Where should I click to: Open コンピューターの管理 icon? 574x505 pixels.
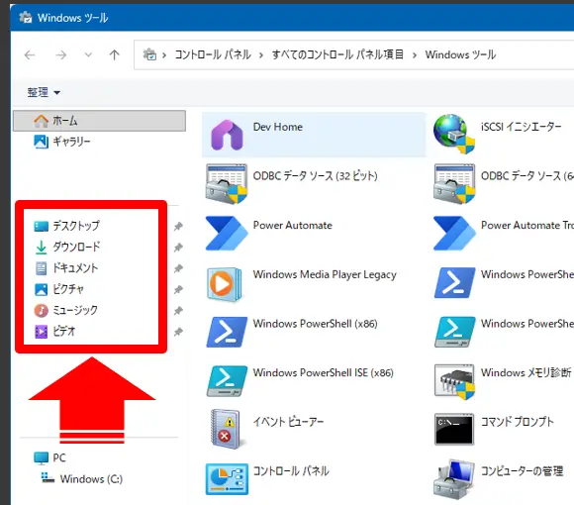tap(454, 479)
